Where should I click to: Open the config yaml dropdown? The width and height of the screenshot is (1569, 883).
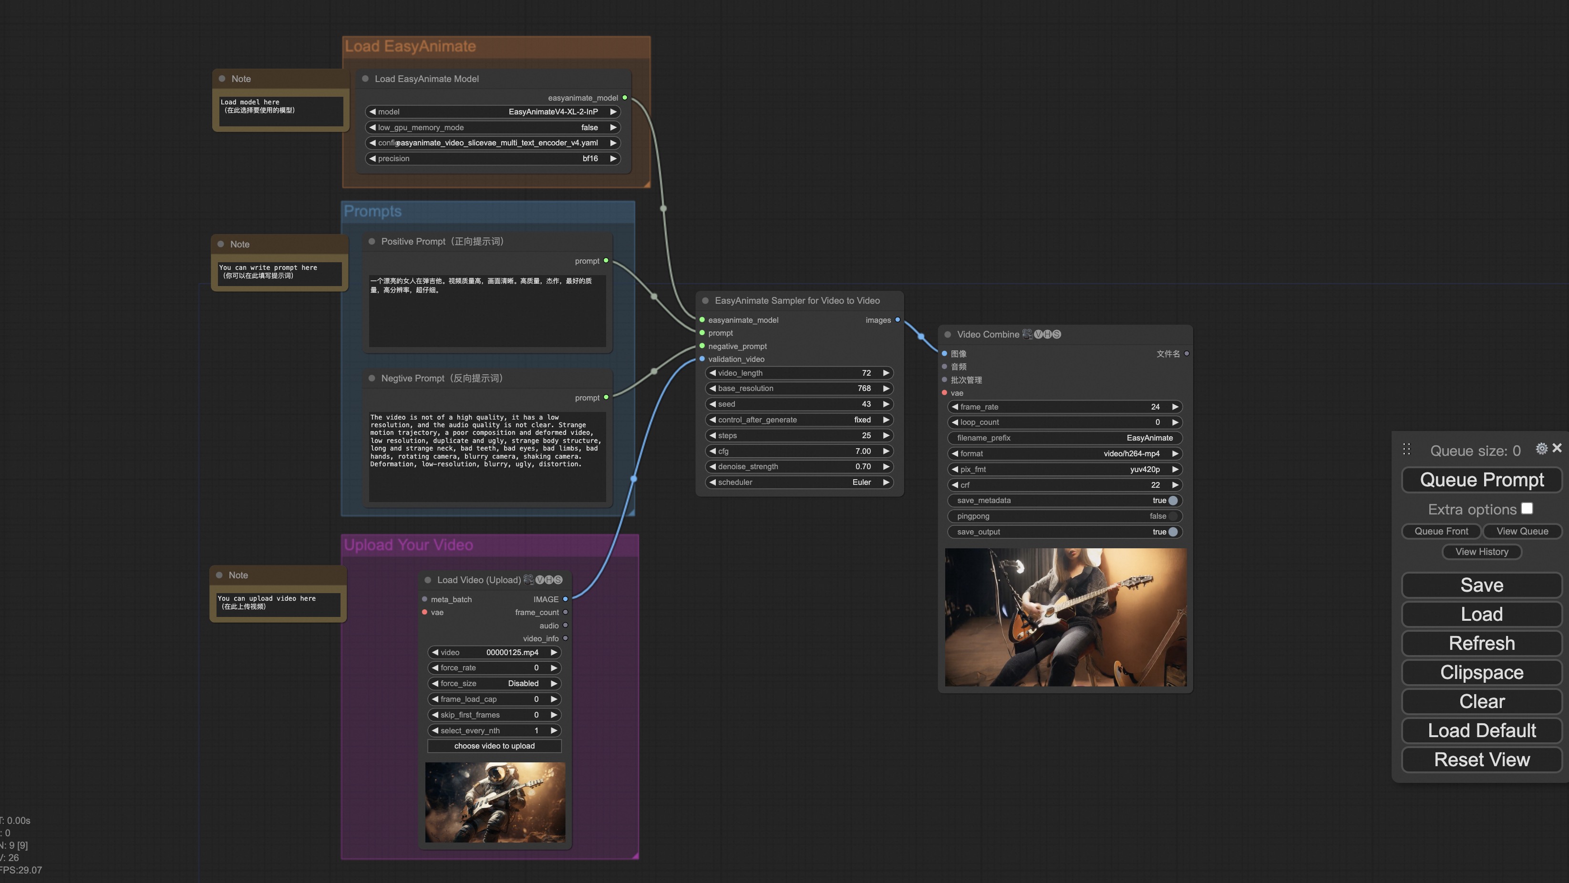(493, 143)
